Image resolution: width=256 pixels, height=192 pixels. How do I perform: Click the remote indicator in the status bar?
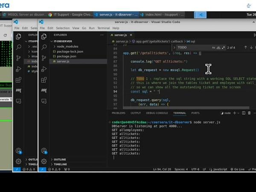pos(42,169)
